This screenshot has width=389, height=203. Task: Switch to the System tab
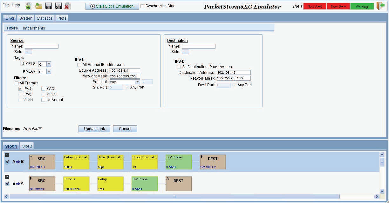click(26, 18)
